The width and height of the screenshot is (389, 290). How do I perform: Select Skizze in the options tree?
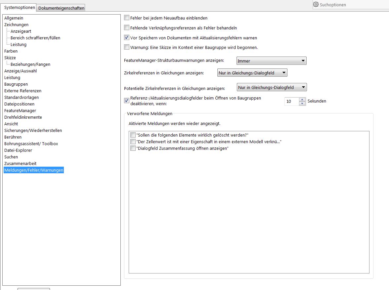[10, 58]
